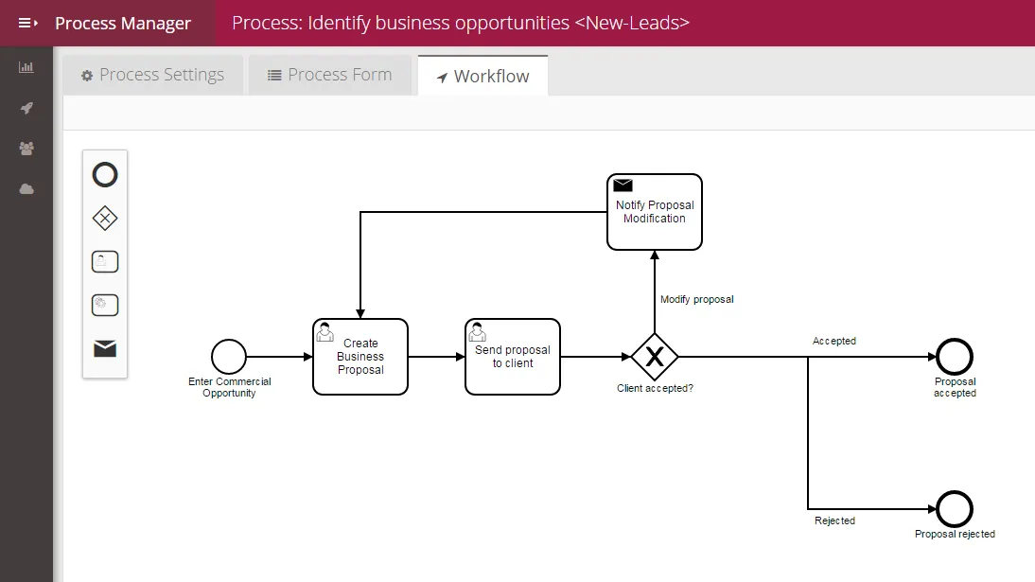Viewport: 1035px width, 582px height.
Task: Switch to the Process Settings tab
Action: click(x=152, y=76)
